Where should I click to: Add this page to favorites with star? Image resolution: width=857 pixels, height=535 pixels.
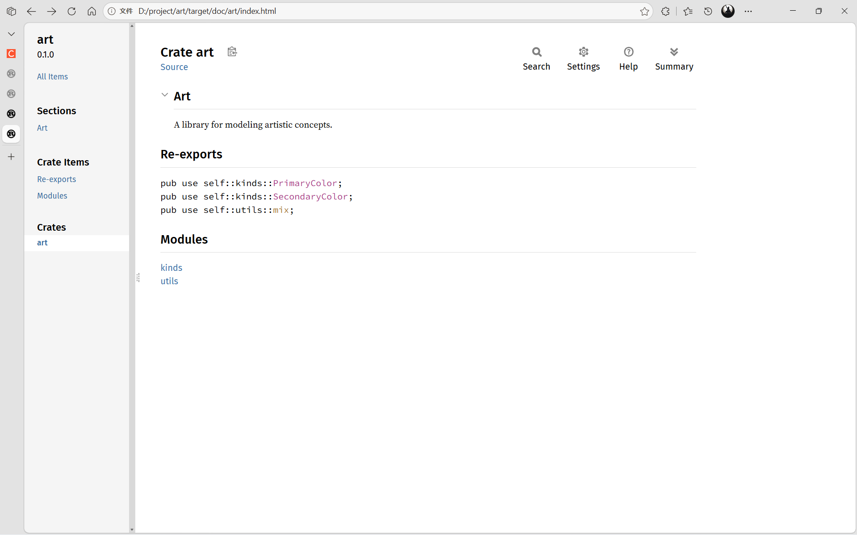pos(644,11)
